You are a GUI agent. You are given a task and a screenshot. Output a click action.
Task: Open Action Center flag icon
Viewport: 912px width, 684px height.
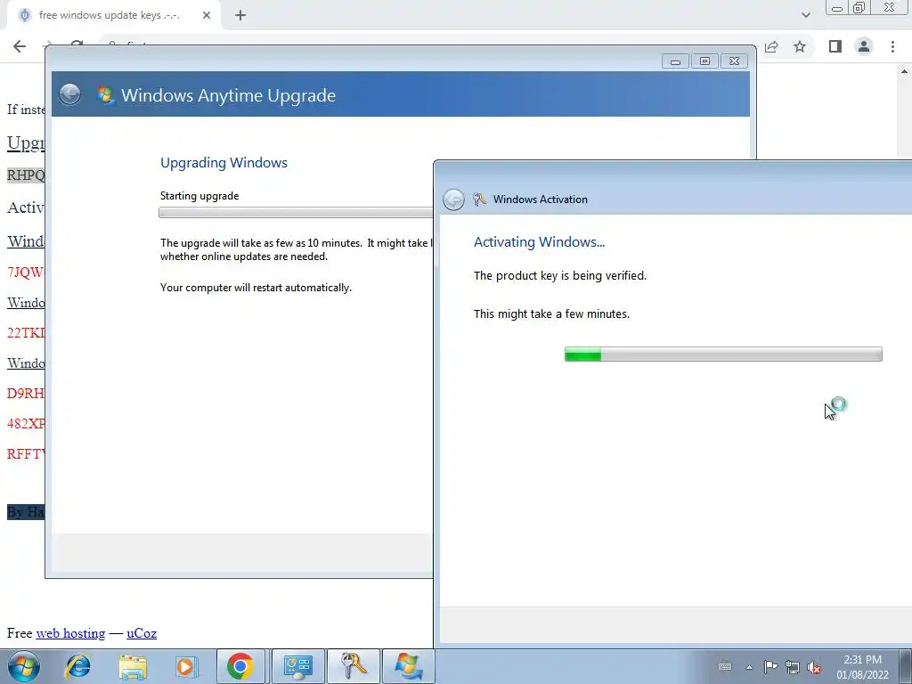770,666
